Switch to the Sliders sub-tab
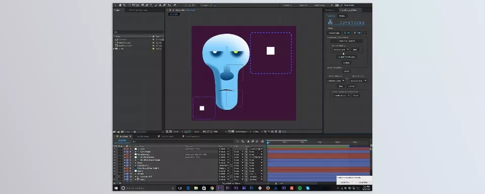485x194 pixels. 343,16
